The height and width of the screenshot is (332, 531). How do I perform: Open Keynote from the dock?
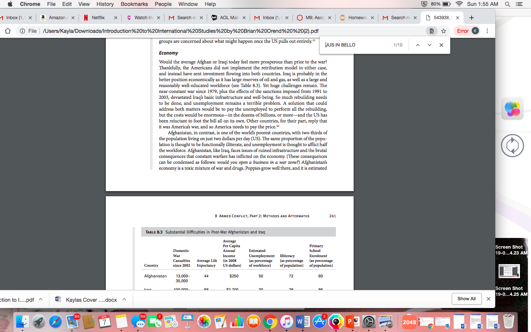(x=187, y=322)
